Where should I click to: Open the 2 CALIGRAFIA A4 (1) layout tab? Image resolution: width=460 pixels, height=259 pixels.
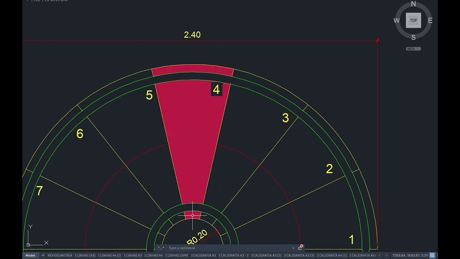[332, 255]
